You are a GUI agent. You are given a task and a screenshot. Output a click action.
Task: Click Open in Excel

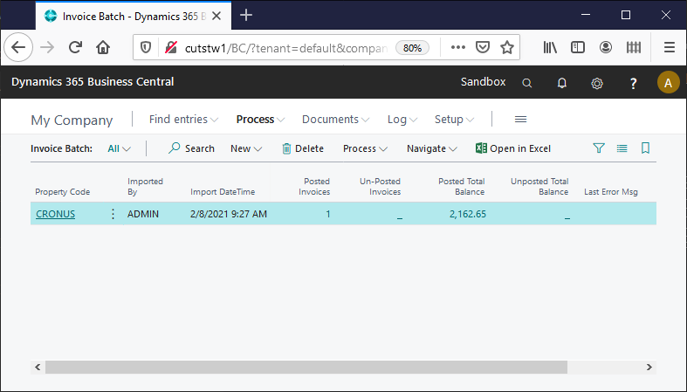[x=513, y=148]
